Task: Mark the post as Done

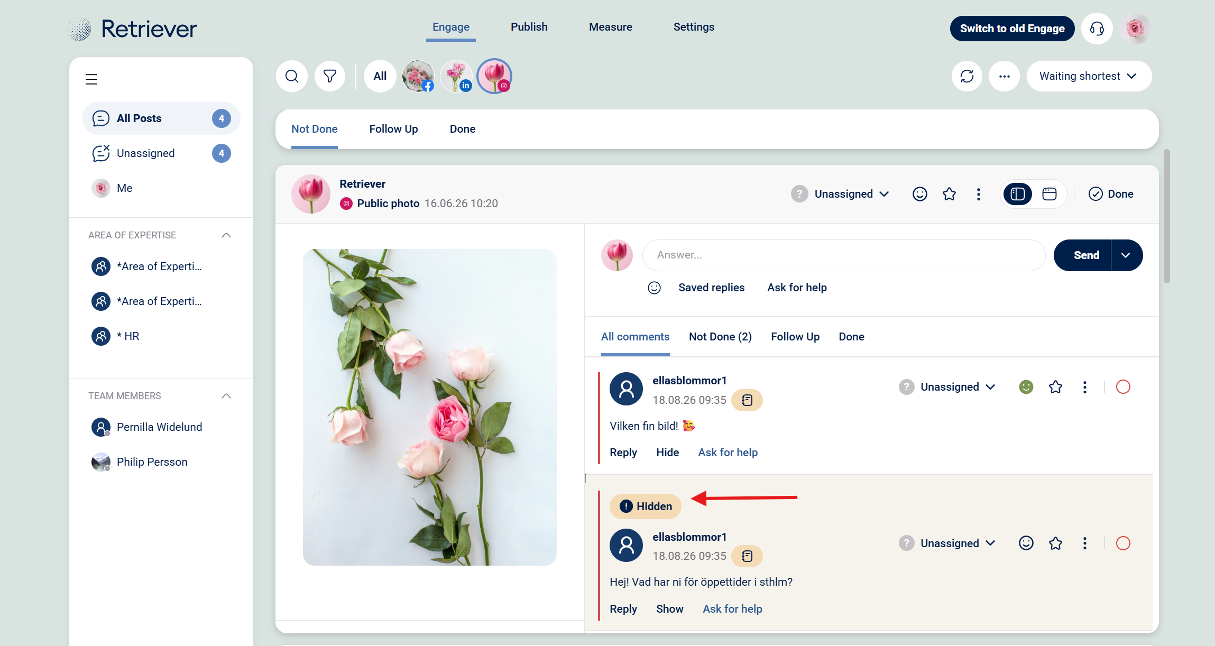Action: tap(1111, 194)
